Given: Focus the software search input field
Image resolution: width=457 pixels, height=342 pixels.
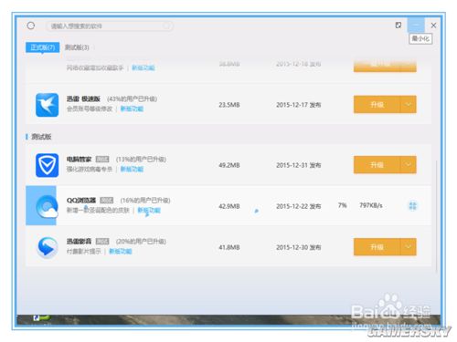Looking at the screenshot, I should click(x=110, y=26).
